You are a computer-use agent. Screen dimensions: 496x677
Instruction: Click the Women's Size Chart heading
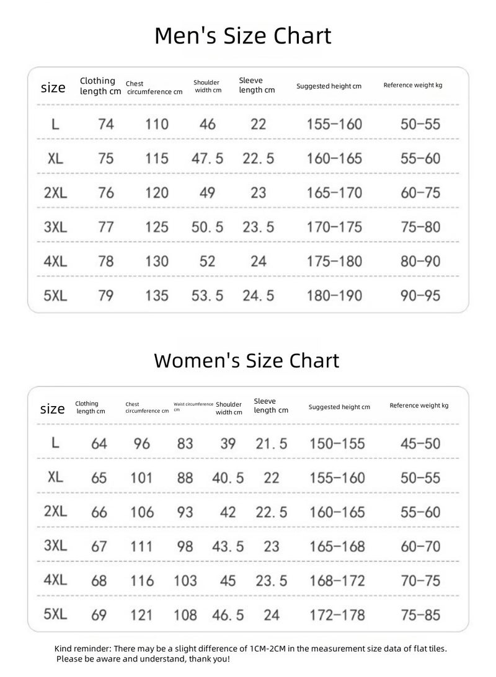pyautogui.click(x=246, y=360)
